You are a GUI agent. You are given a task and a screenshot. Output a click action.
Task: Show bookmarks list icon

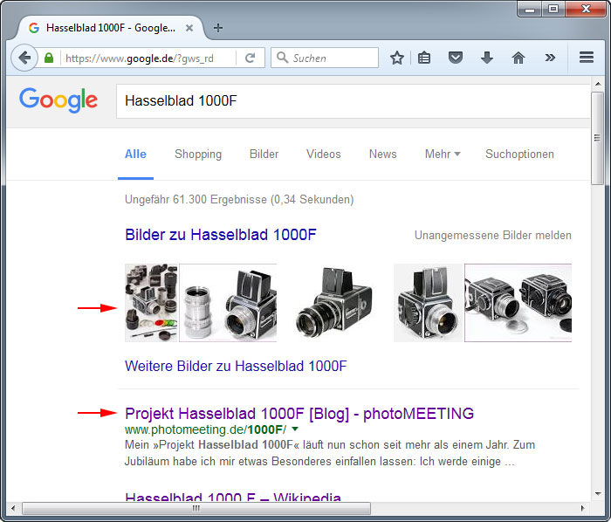pos(424,58)
